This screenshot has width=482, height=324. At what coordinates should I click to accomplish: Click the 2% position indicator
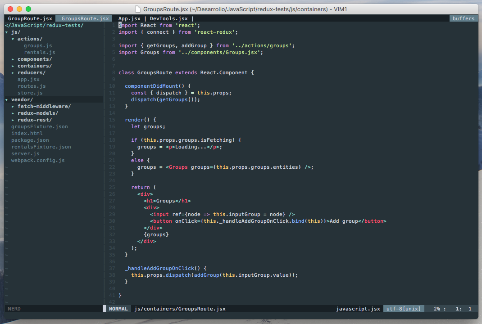(437, 309)
